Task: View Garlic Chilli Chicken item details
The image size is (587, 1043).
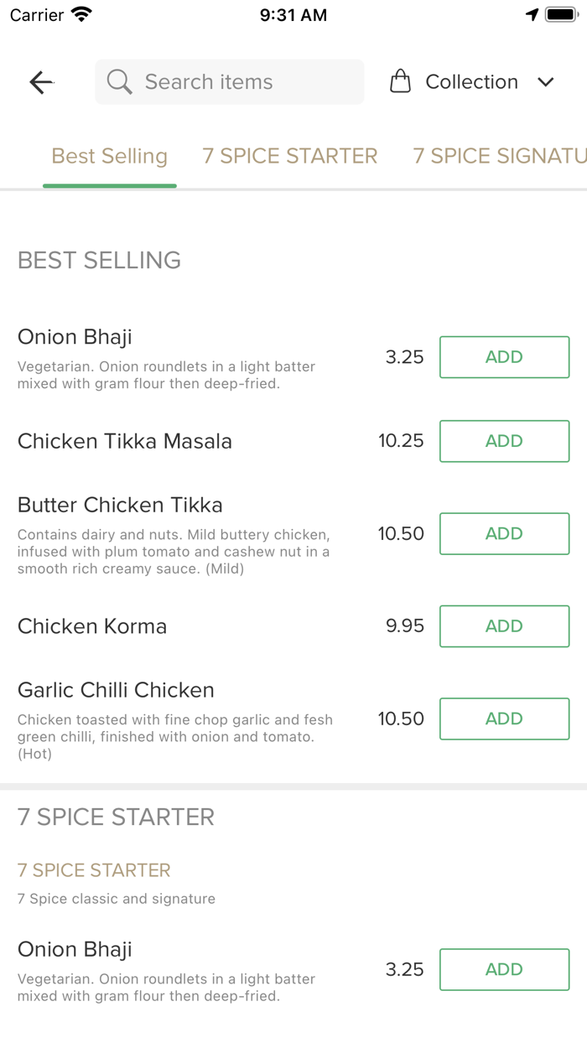Action: click(116, 691)
